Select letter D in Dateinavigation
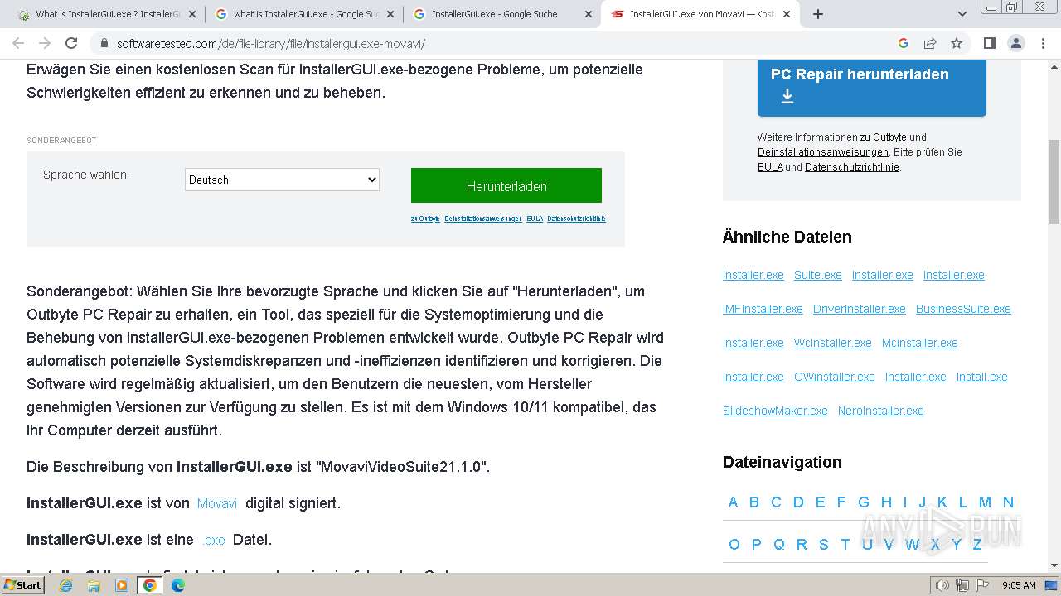Viewport: 1061px width, 596px height. [798, 502]
